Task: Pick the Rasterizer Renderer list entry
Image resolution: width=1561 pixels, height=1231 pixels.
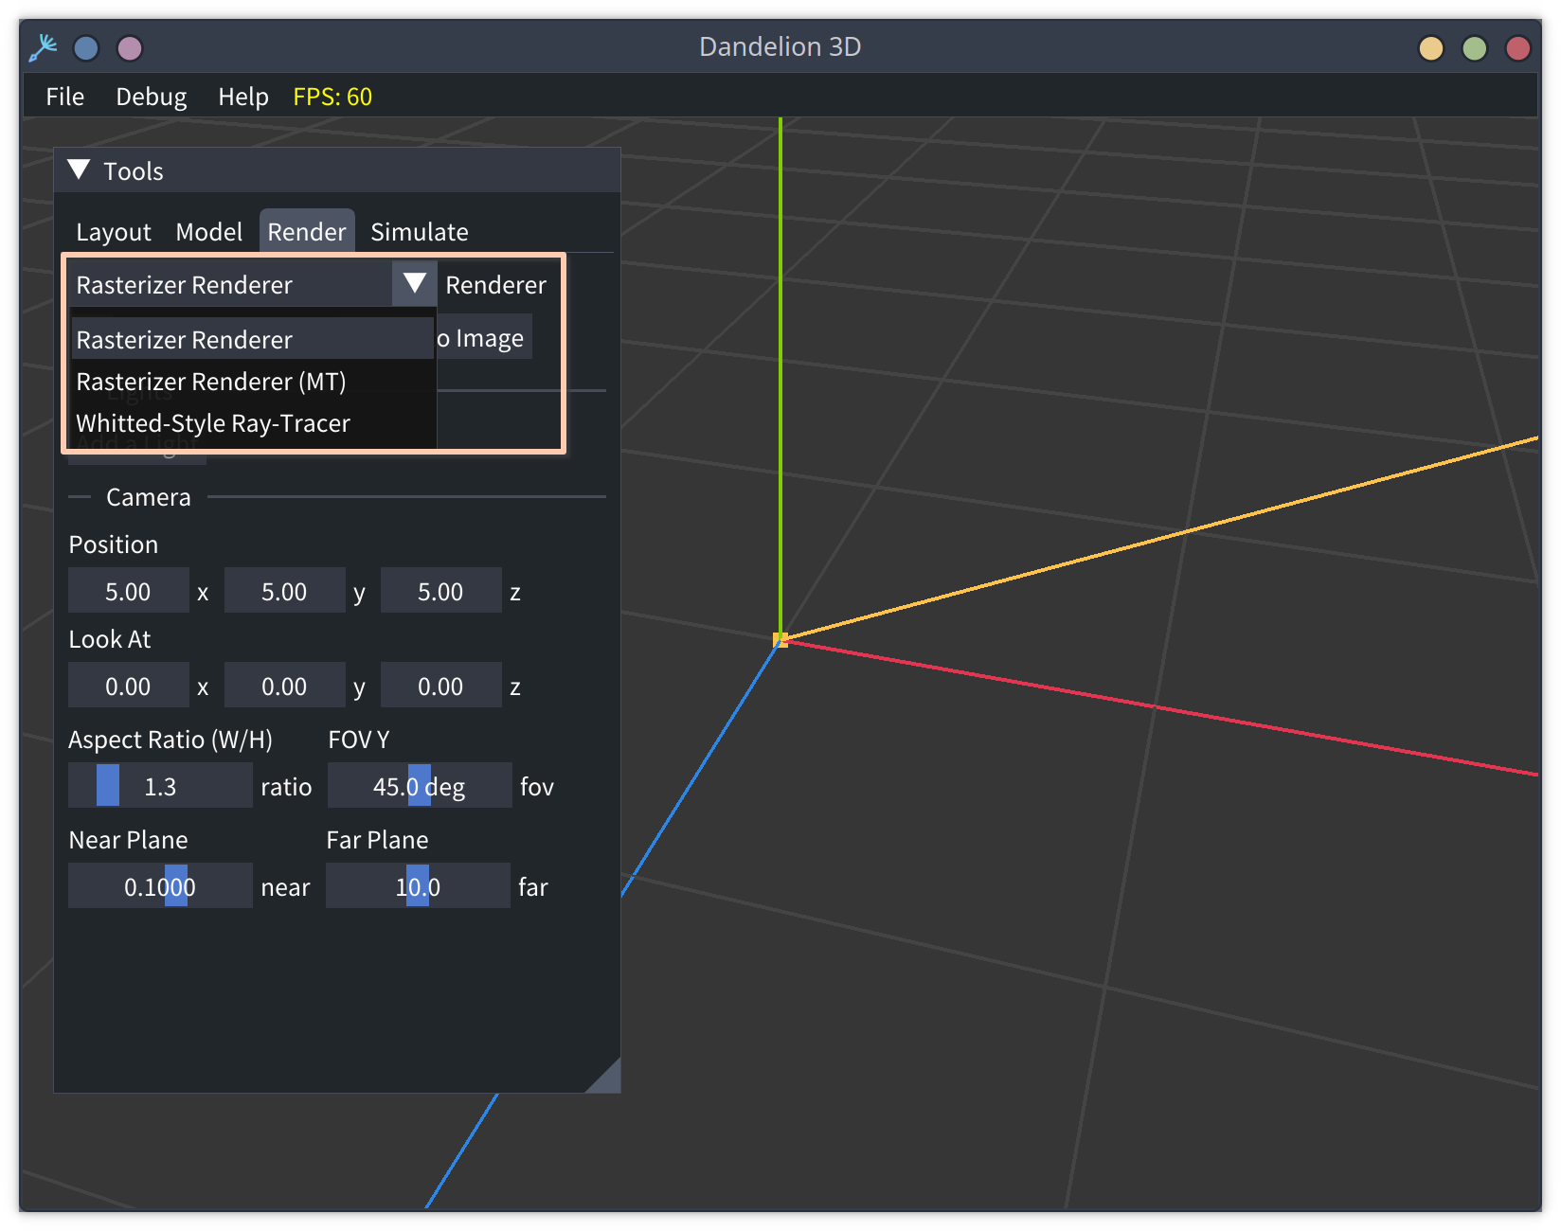Action: coord(184,340)
